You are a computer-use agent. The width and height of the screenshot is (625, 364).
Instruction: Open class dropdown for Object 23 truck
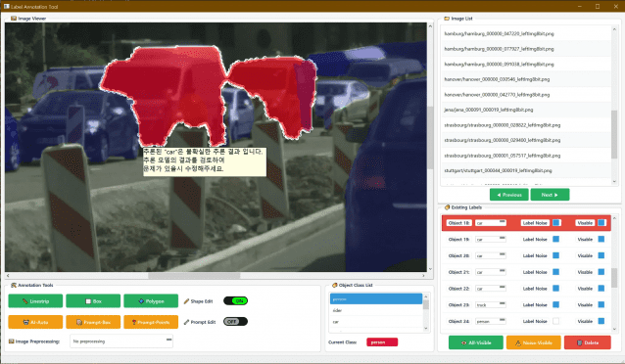tap(491, 304)
